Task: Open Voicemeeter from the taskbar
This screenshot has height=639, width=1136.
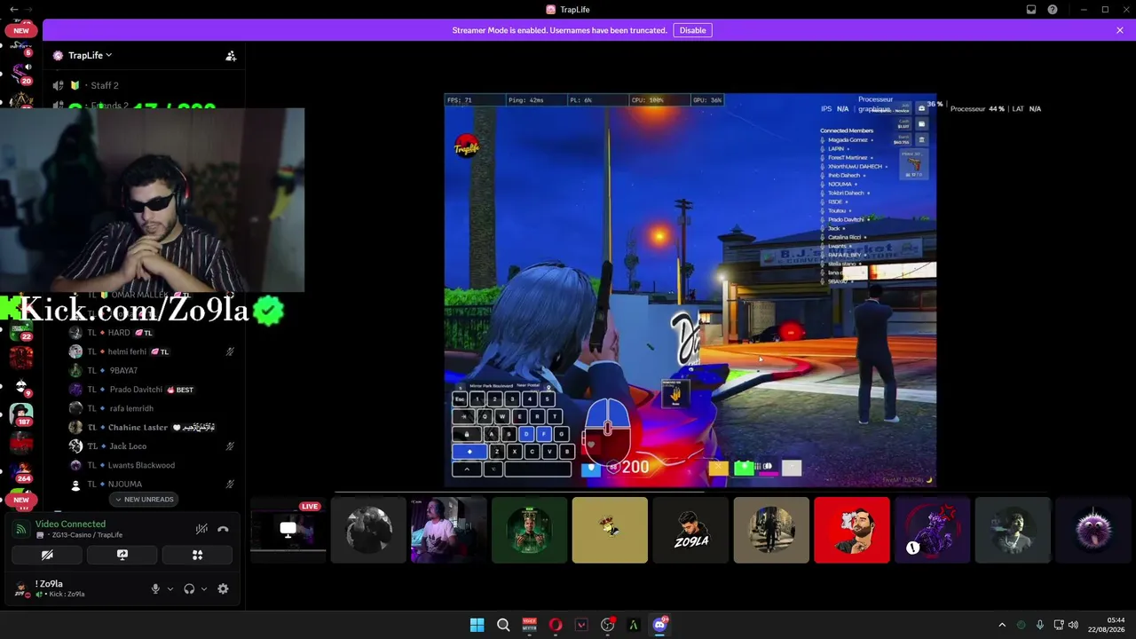Action: coord(529,625)
